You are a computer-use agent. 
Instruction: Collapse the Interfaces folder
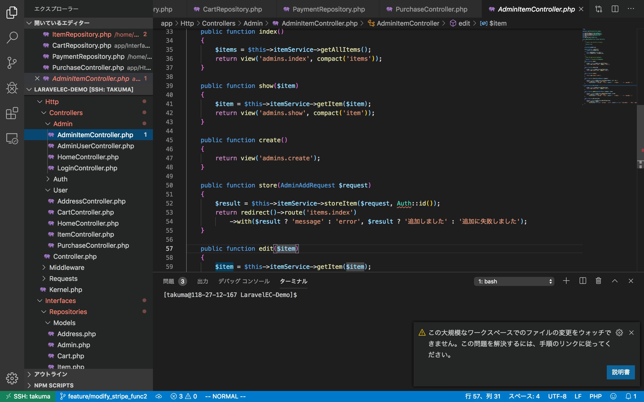(x=60, y=301)
